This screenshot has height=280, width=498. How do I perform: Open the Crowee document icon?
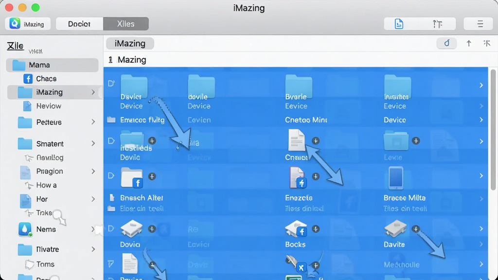pyautogui.click(x=296, y=140)
